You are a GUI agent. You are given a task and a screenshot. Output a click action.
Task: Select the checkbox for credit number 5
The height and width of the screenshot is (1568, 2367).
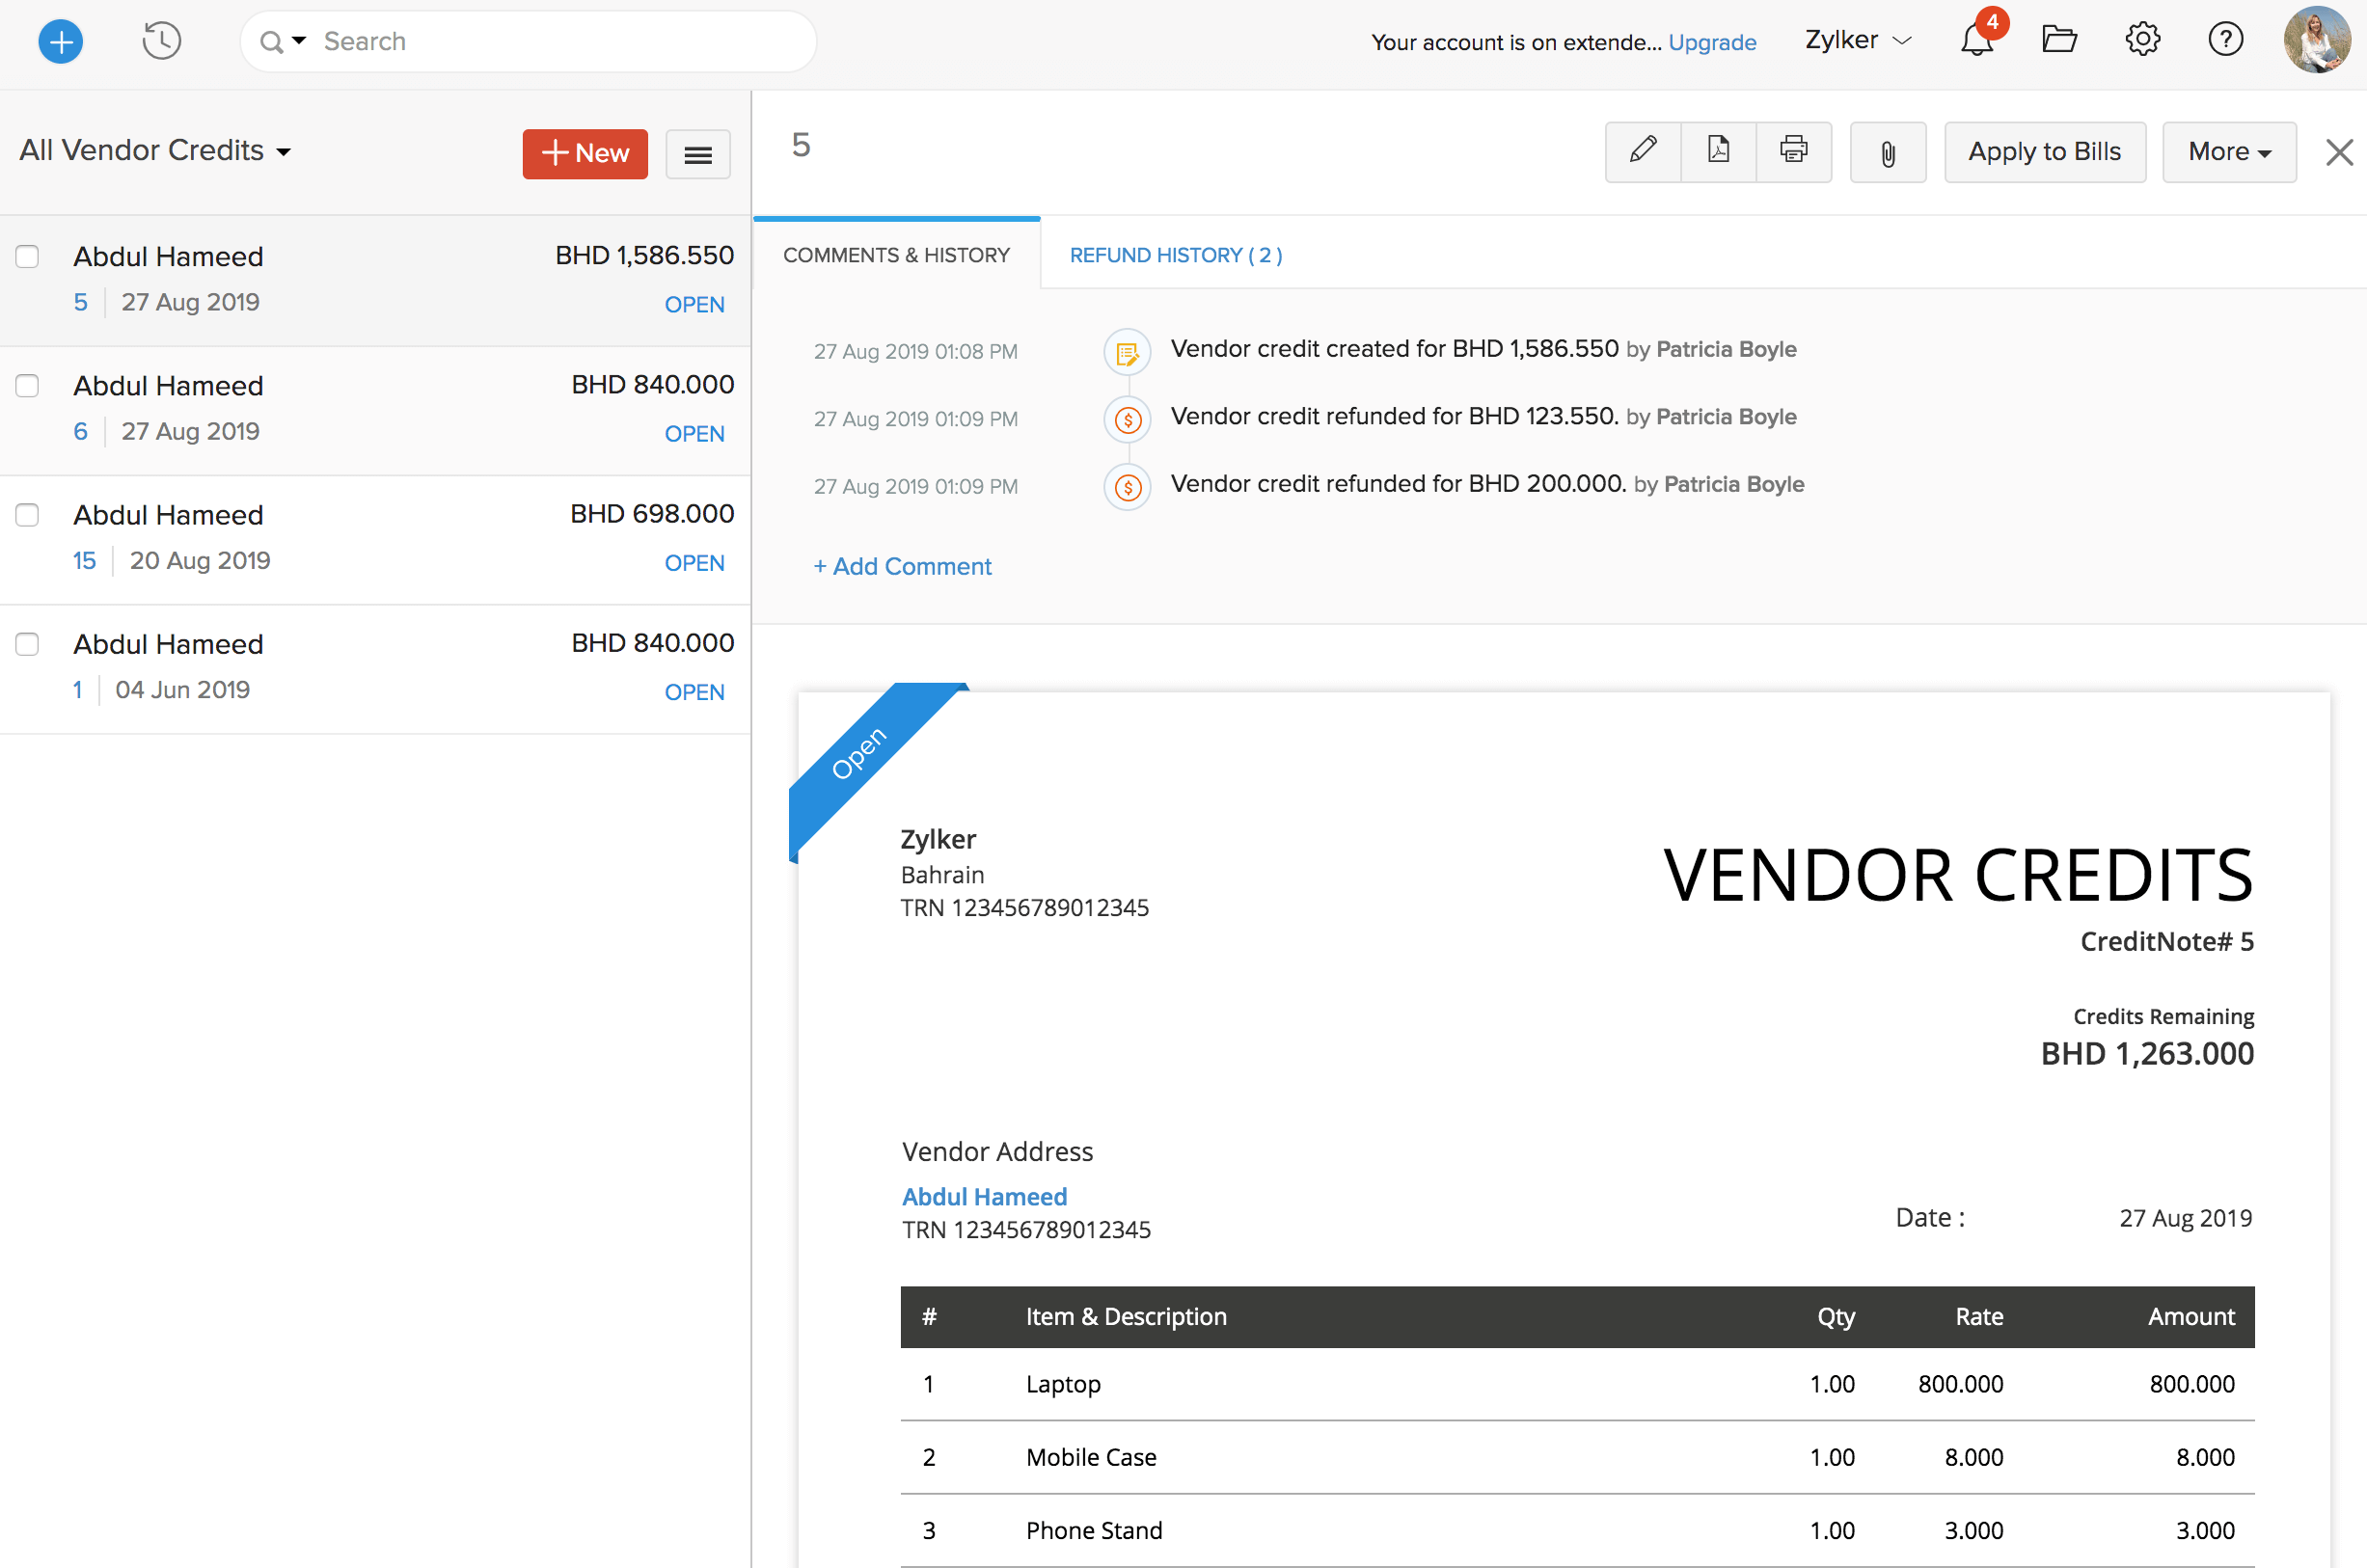click(27, 256)
